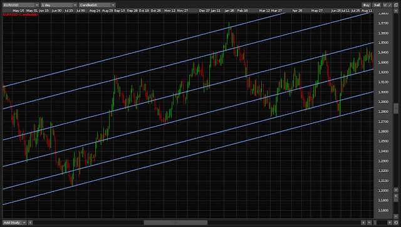Select the trend line drawing tool icon
The image size is (401, 227).
[x=390, y=5]
